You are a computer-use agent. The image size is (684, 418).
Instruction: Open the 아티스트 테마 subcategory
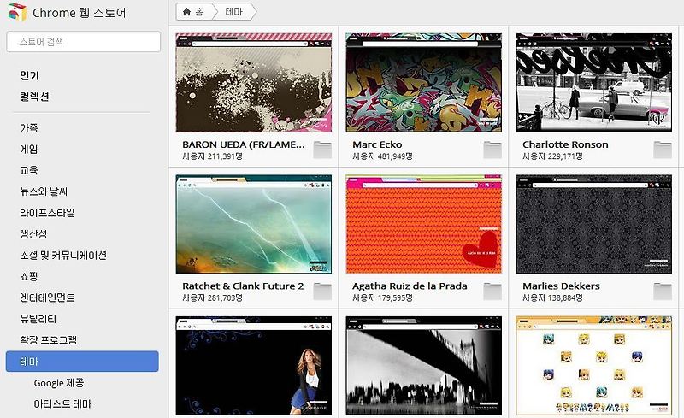coord(62,404)
